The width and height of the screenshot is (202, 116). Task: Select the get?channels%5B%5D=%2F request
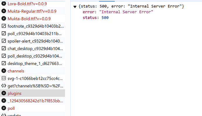pyautogui.click(x=32, y=86)
